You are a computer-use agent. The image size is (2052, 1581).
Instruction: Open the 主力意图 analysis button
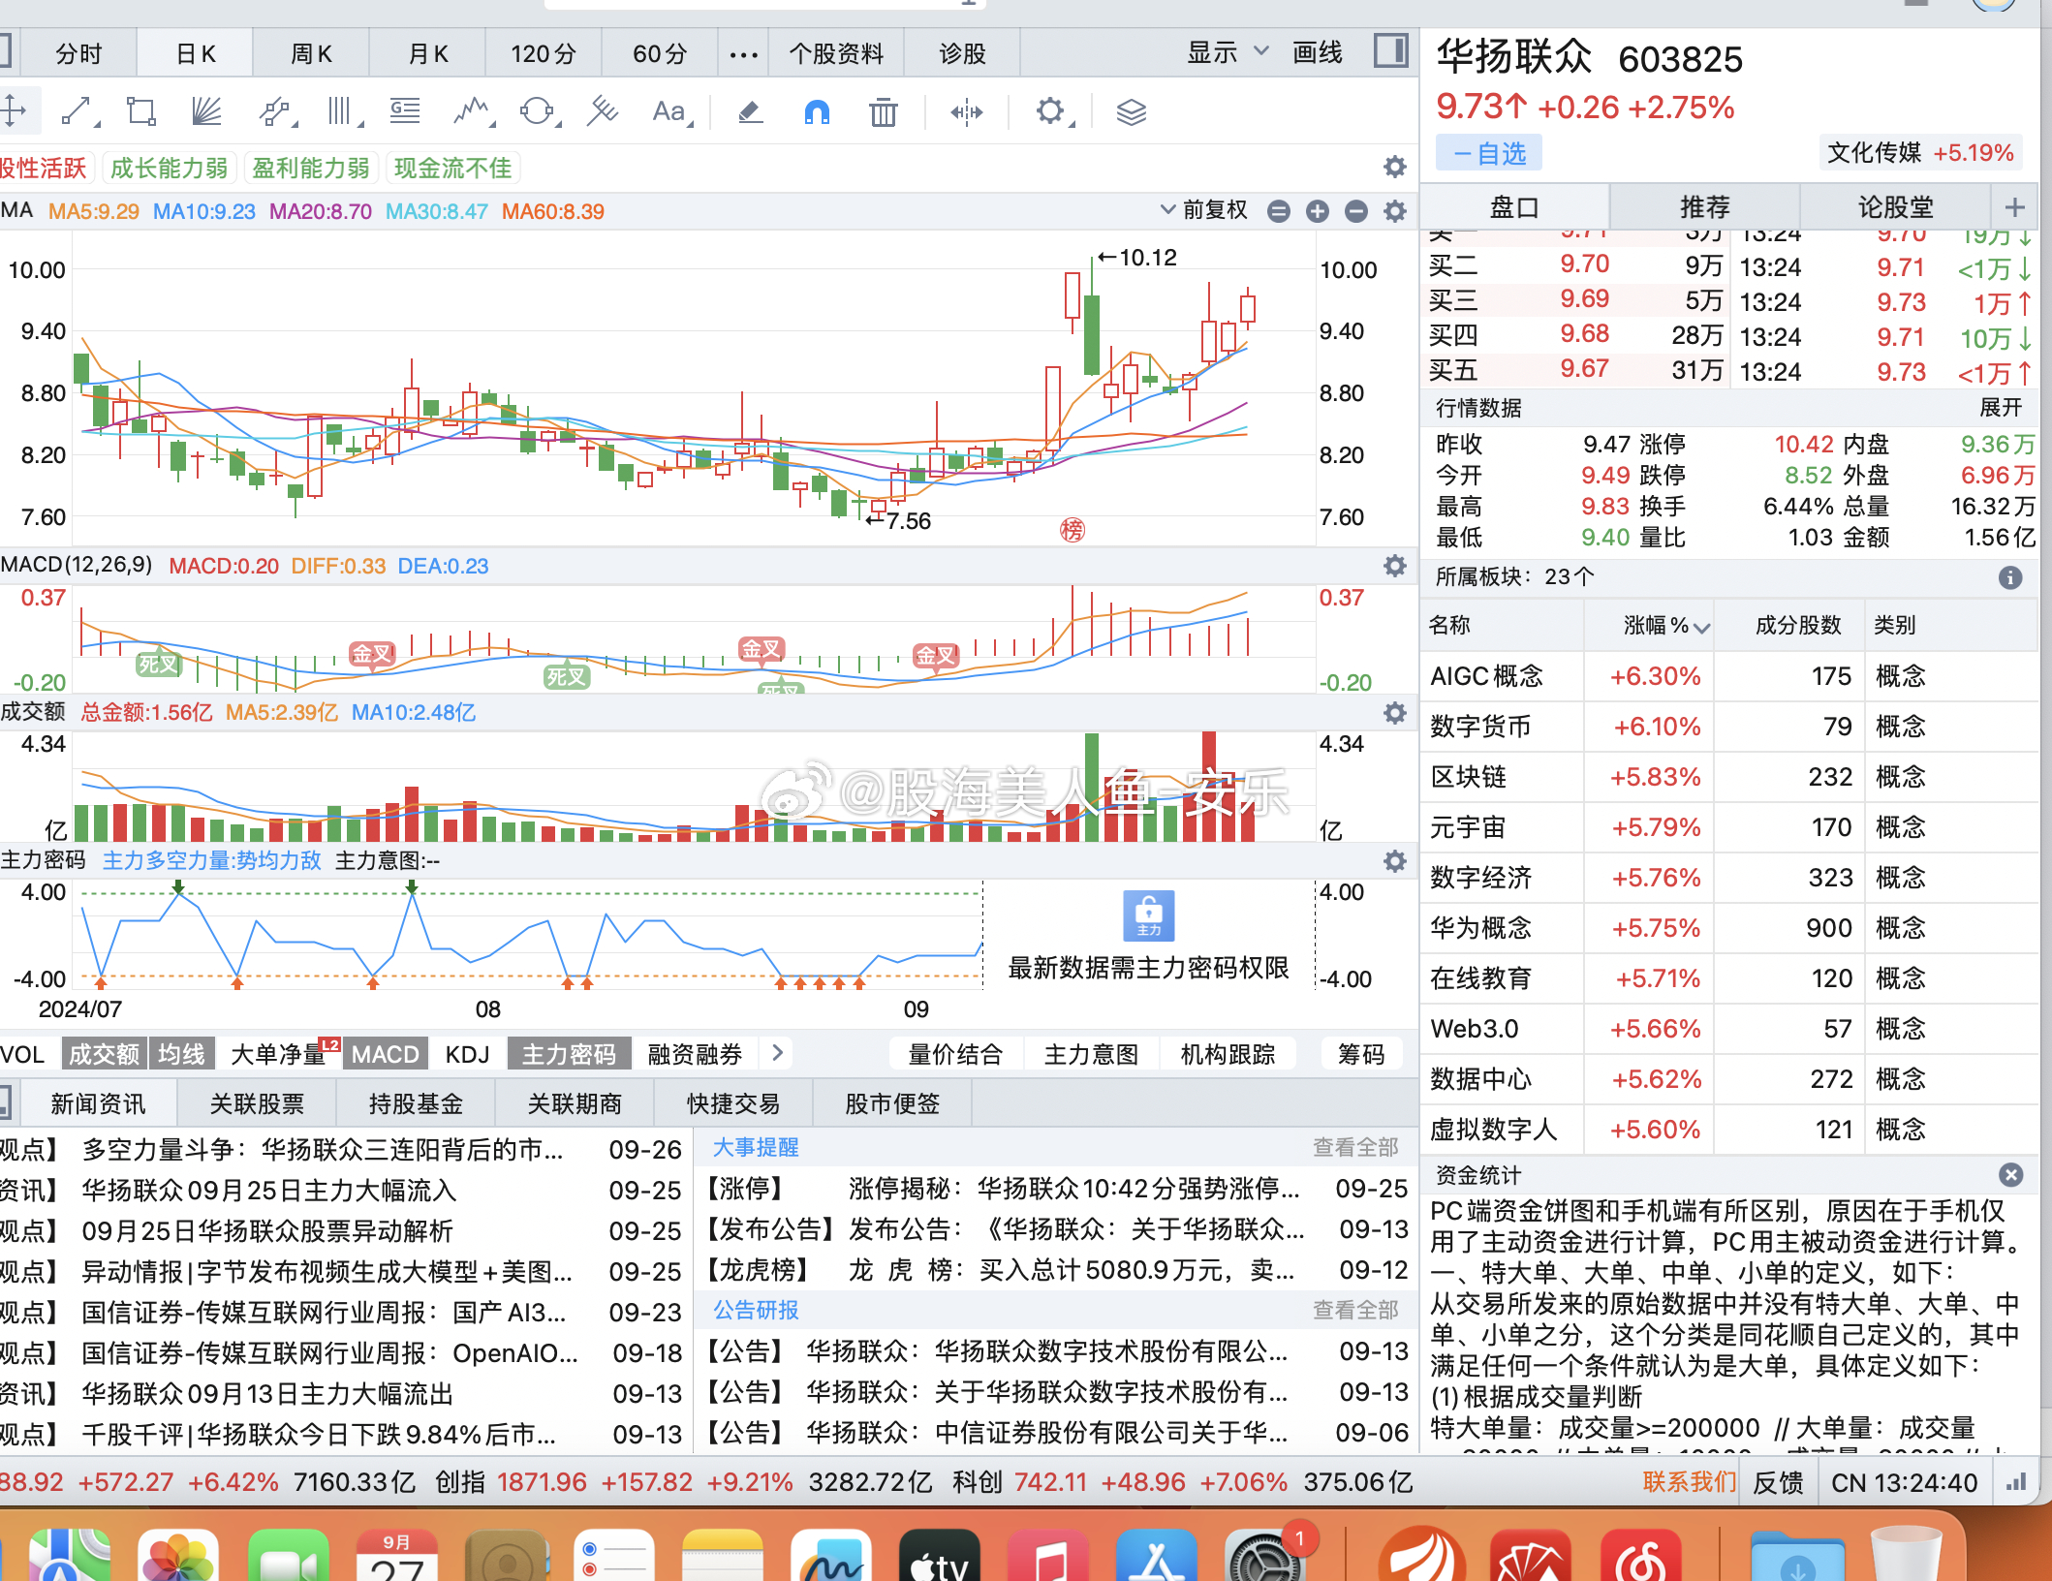coord(1092,1054)
